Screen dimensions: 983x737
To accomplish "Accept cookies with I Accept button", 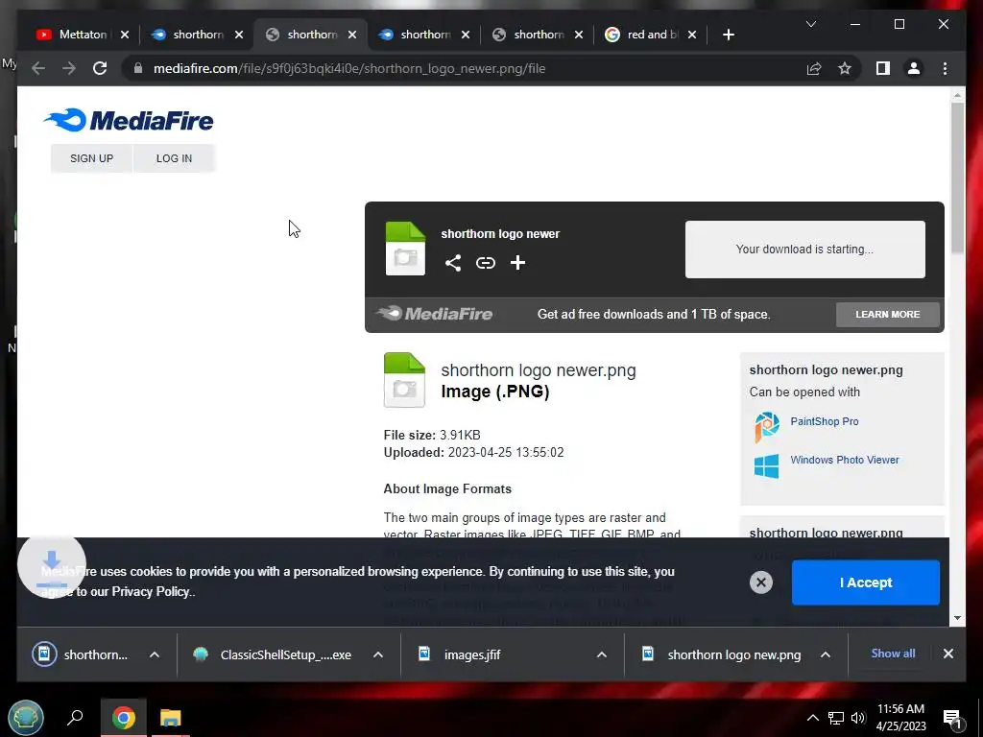I will point(865,582).
